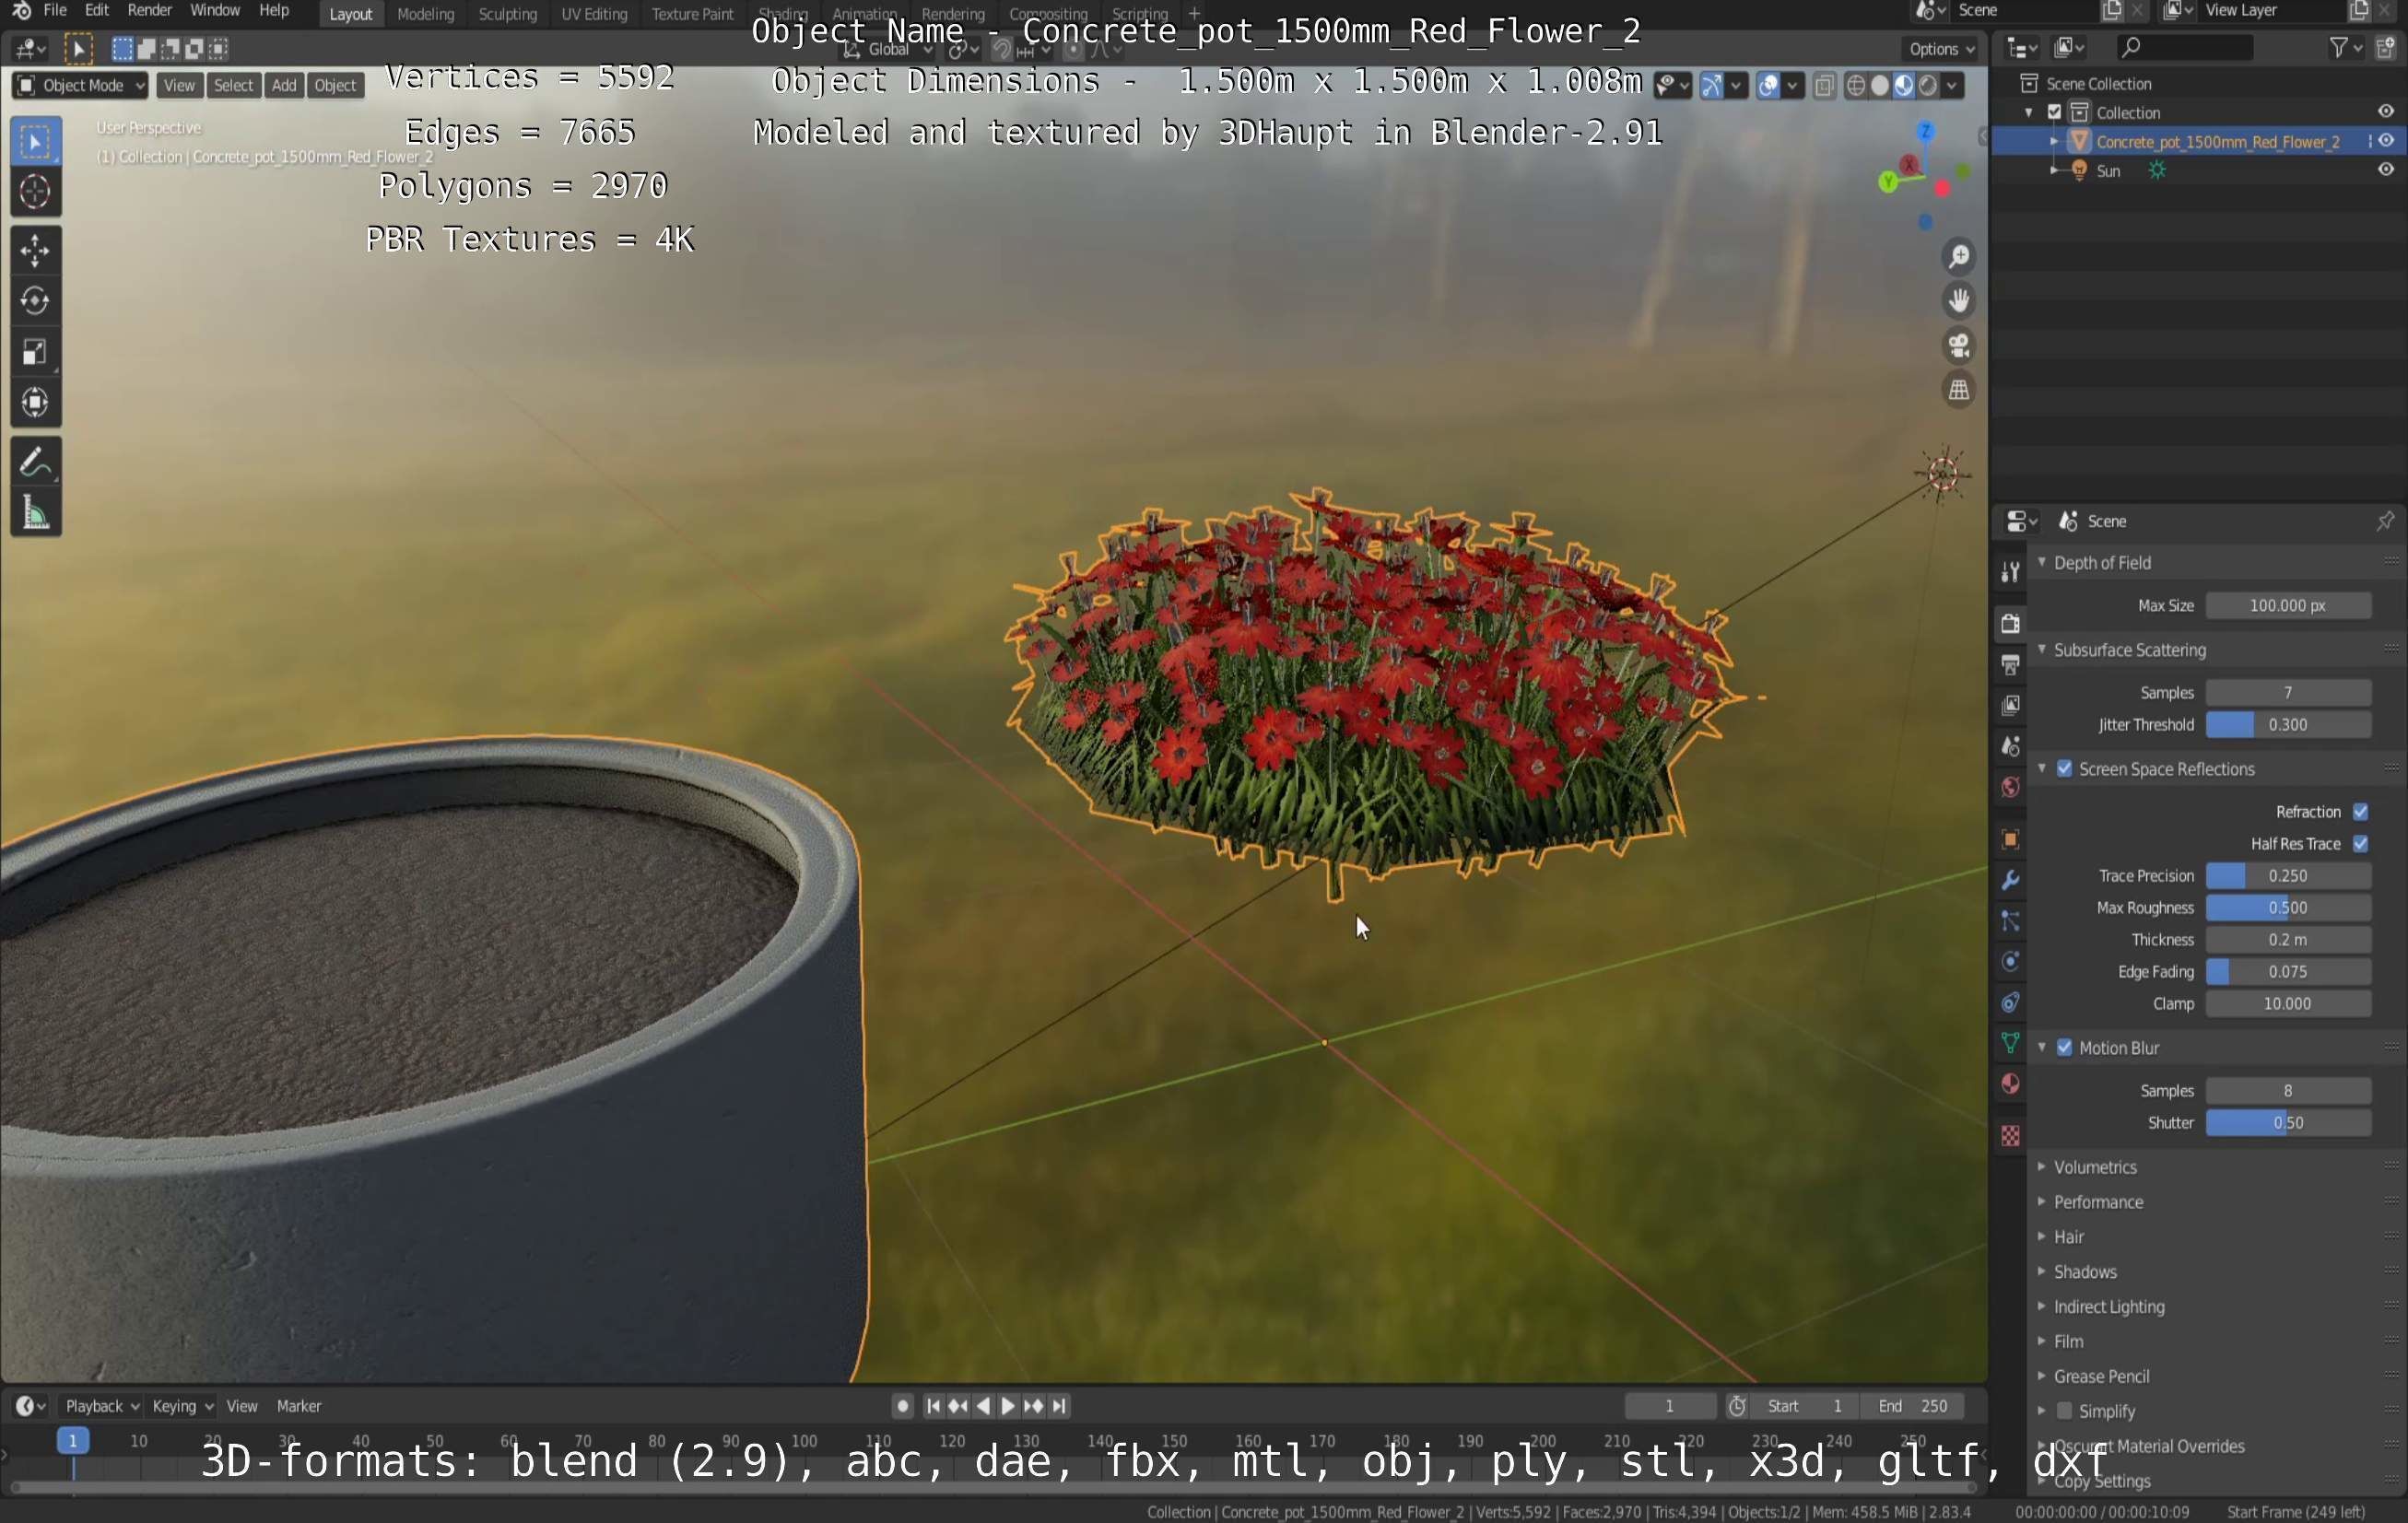Open the Window menu
2408x1523 pixels.
214,10
